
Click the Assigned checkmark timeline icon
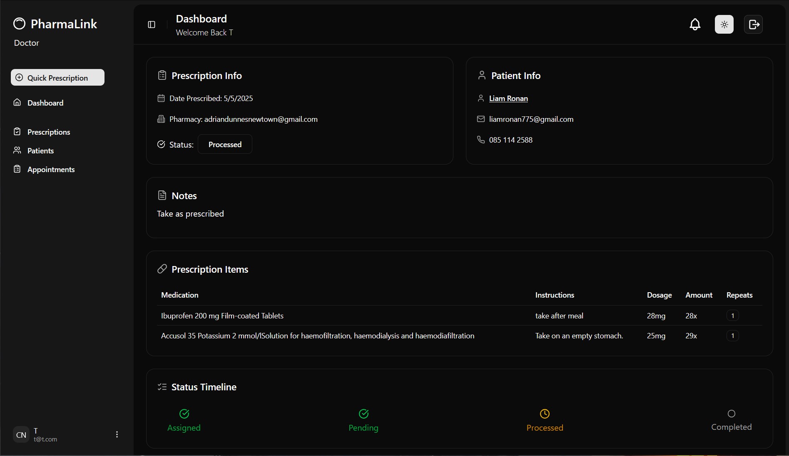tap(184, 414)
